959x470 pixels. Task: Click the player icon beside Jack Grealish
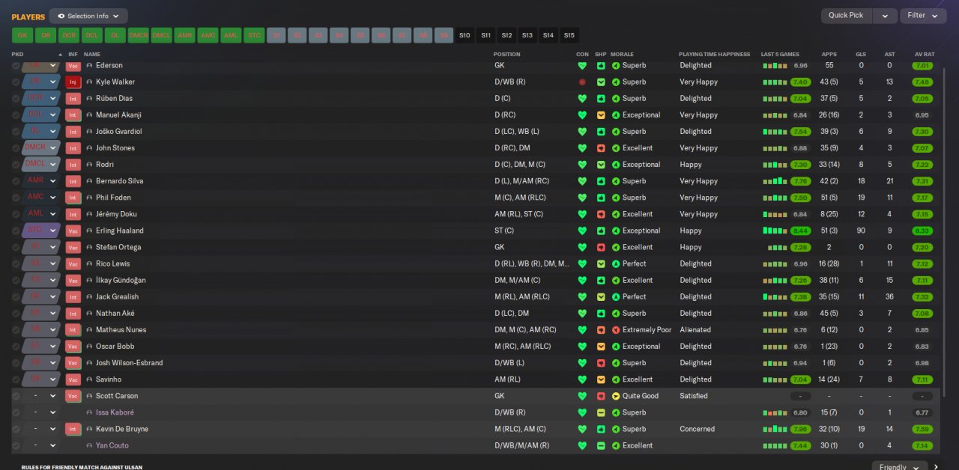coord(89,297)
